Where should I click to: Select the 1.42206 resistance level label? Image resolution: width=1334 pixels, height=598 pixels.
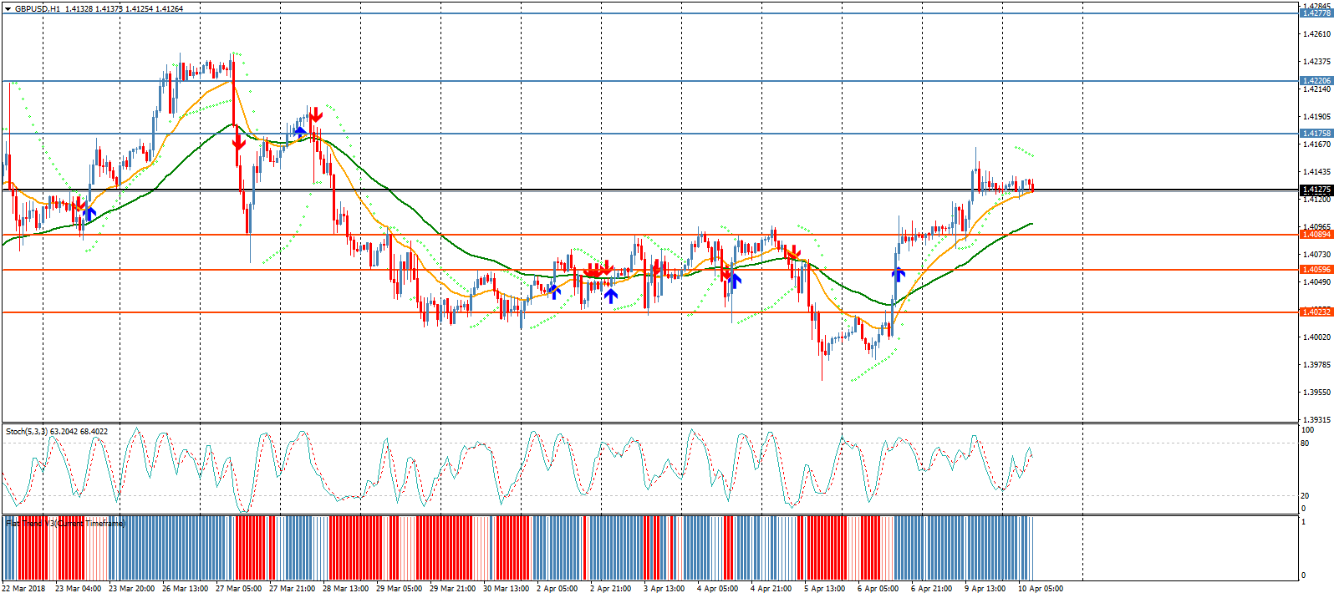[1316, 81]
